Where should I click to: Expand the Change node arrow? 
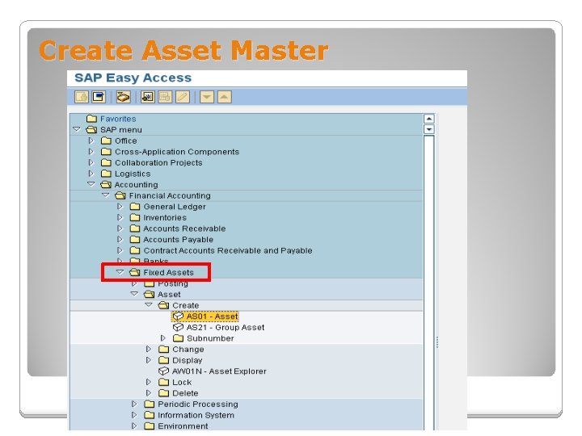pos(149,350)
